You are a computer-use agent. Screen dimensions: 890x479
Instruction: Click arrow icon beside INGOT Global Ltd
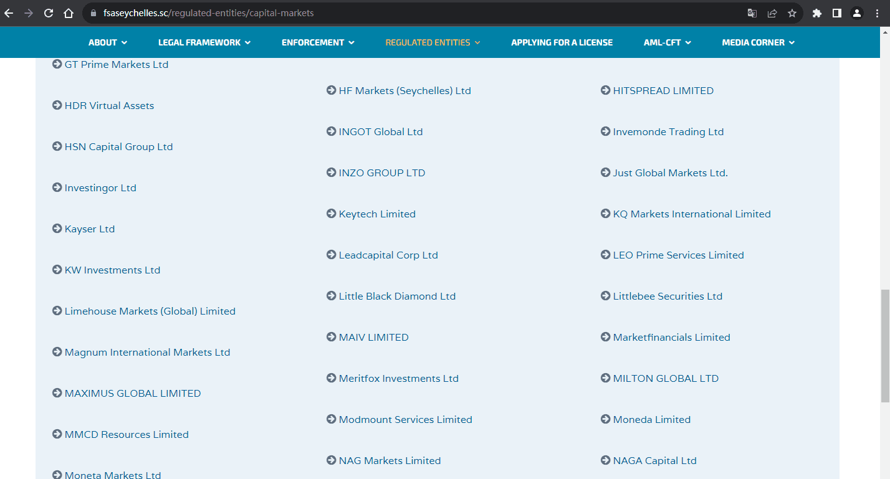pos(332,131)
